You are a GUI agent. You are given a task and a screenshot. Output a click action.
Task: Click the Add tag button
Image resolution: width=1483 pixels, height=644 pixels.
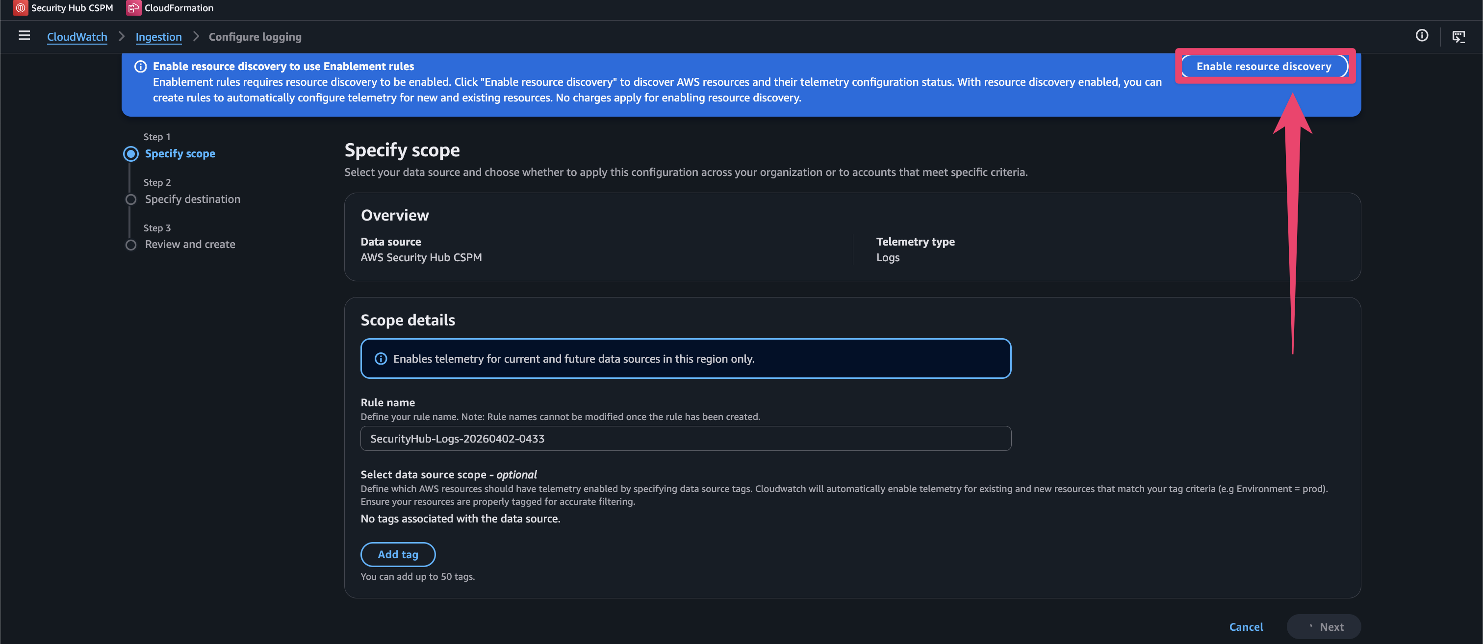(398, 554)
